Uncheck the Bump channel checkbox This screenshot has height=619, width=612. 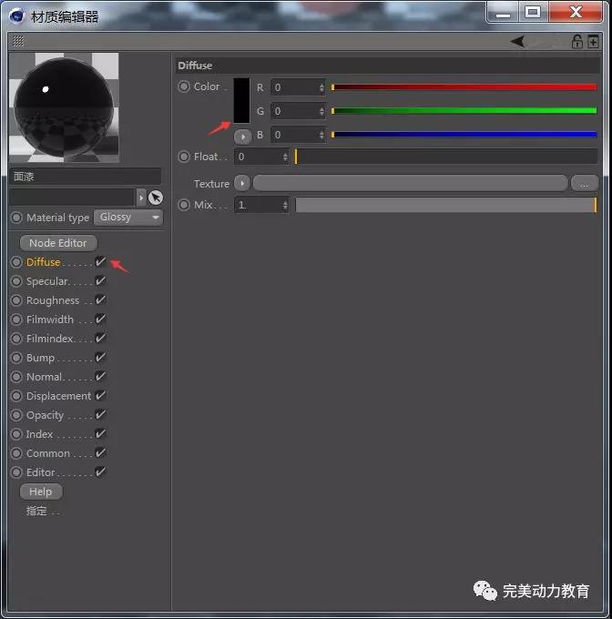101,358
